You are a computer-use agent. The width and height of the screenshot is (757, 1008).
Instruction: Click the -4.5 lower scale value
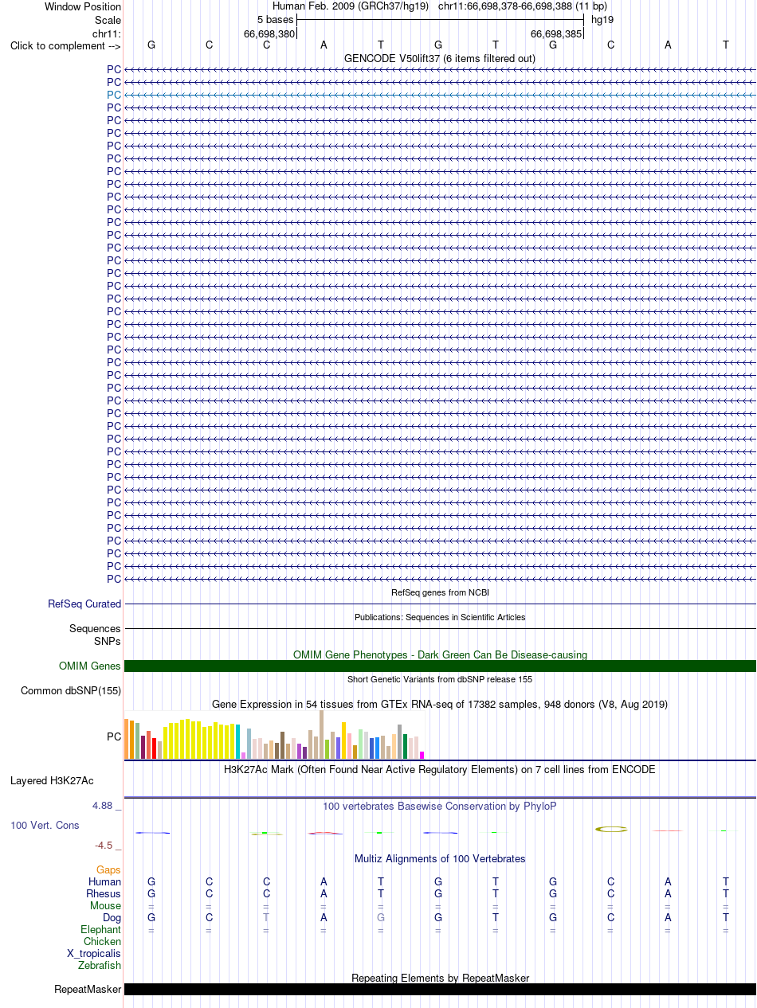point(104,846)
